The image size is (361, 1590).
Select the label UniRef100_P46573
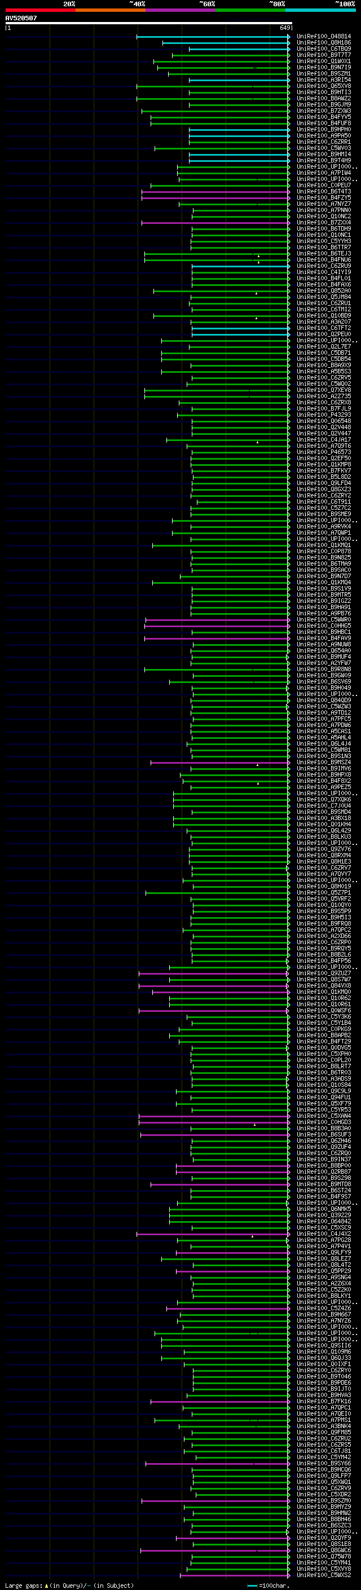(323, 452)
